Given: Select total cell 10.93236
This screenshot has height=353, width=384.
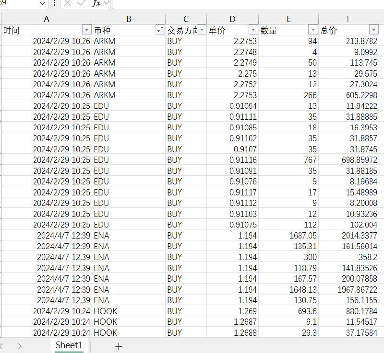Looking at the screenshot, I should pyautogui.click(x=349, y=214).
